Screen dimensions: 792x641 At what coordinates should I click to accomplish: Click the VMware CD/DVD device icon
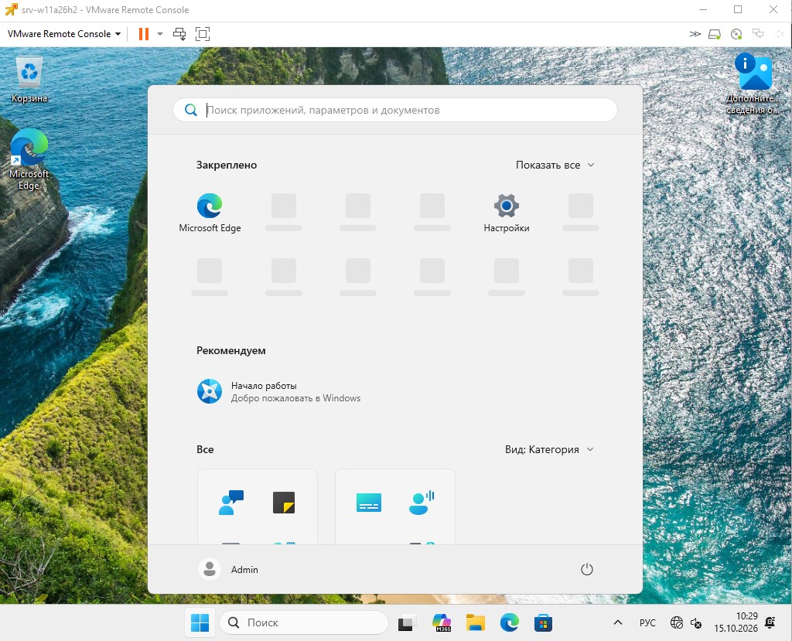pos(736,34)
